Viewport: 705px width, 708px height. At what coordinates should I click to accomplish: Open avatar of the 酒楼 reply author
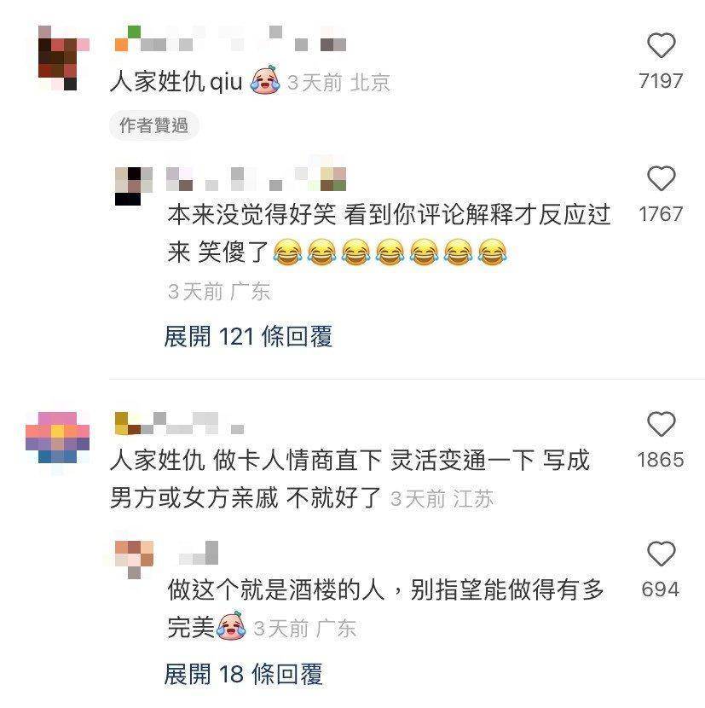coord(134,560)
